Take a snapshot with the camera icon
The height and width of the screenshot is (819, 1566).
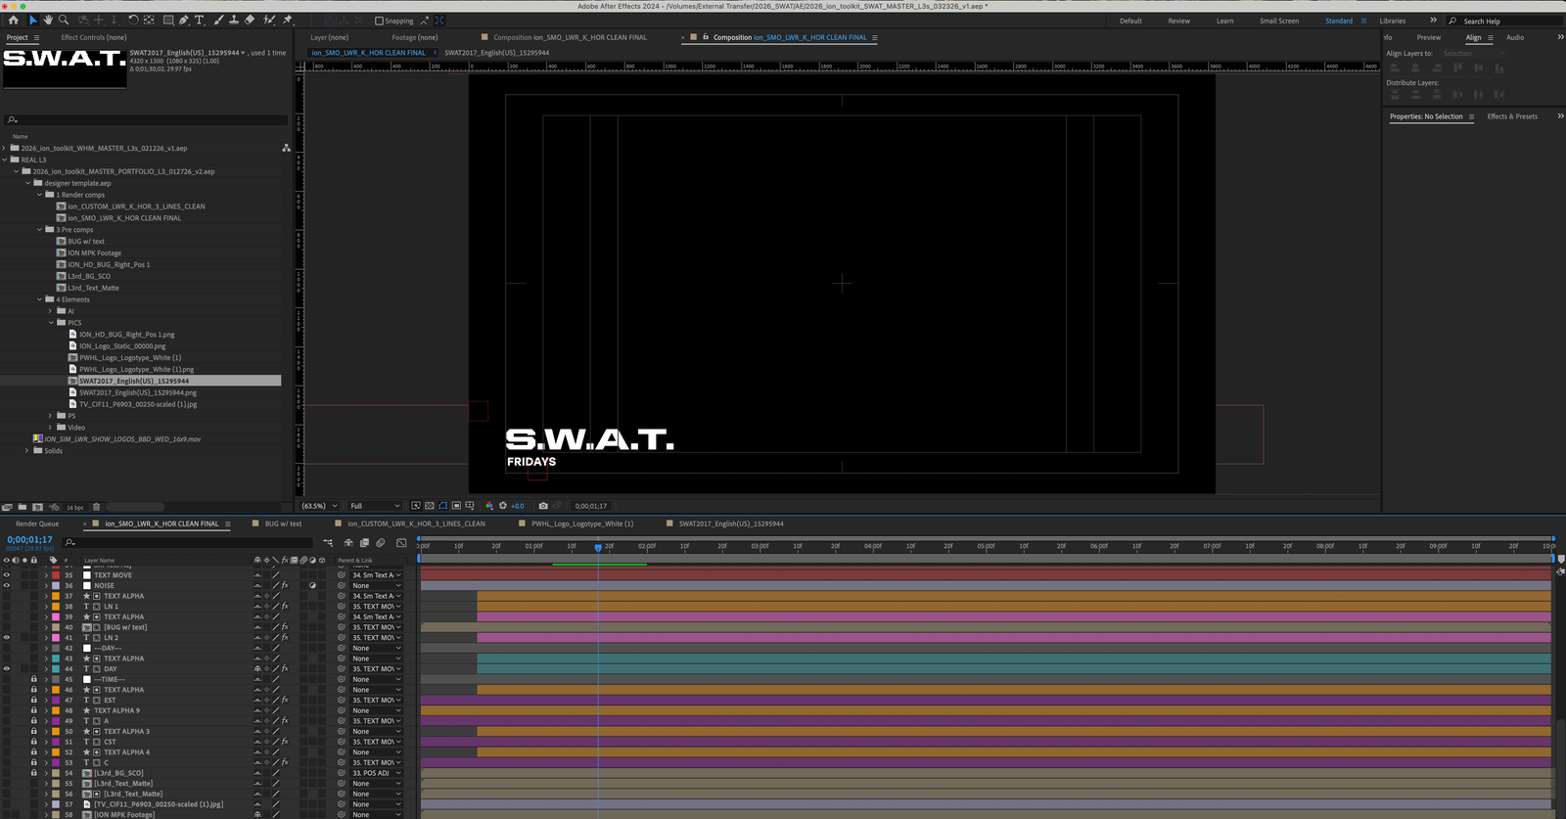coord(543,506)
